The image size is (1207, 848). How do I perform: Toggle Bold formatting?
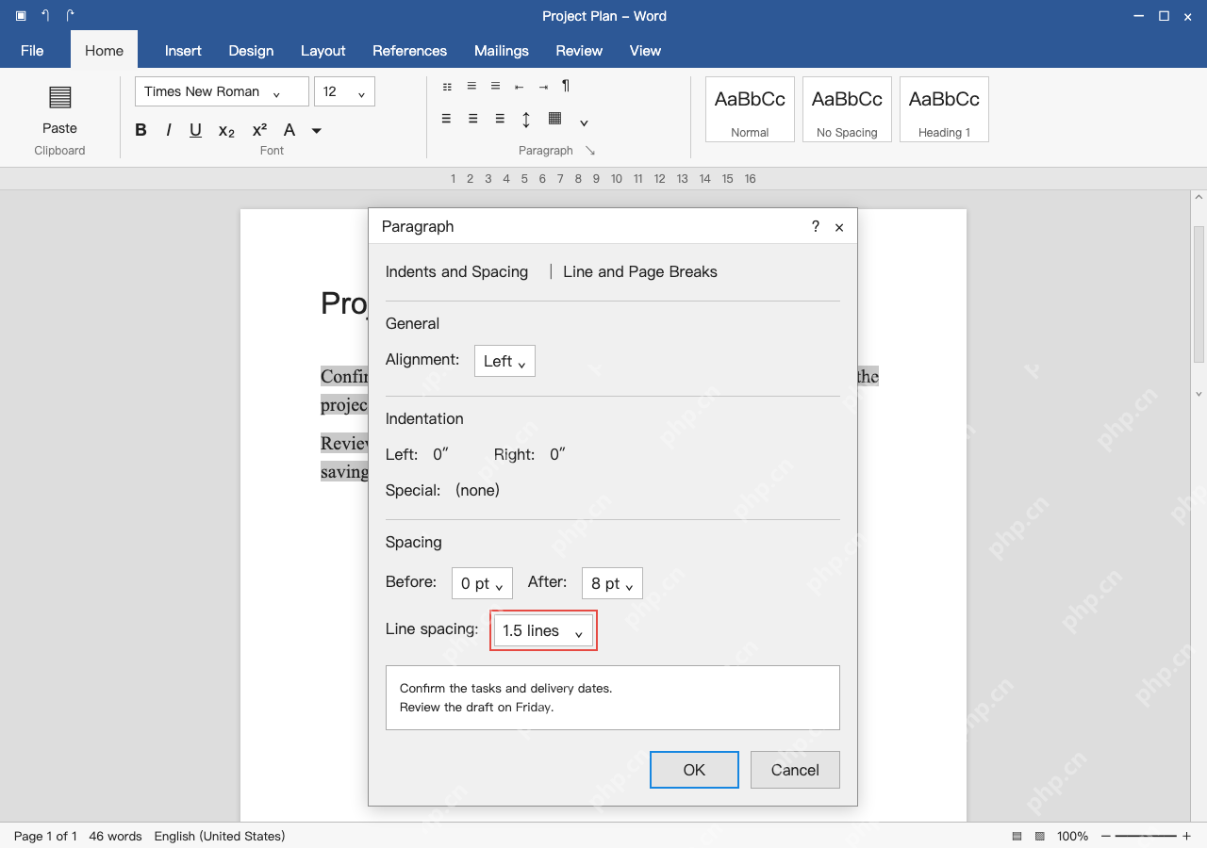pyautogui.click(x=141, y=130)
